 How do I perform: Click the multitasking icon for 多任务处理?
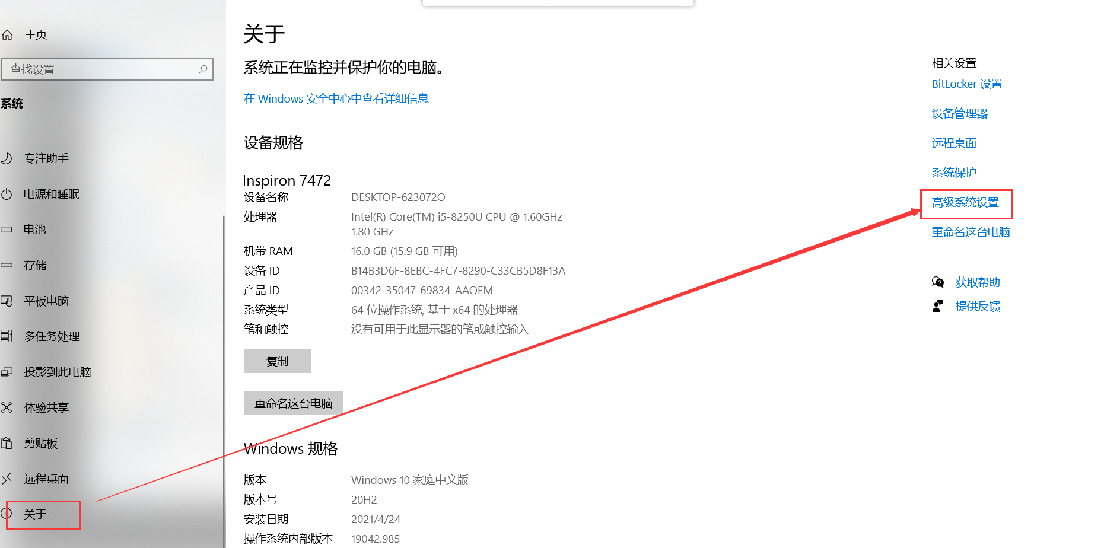click(x=7, y=336)
